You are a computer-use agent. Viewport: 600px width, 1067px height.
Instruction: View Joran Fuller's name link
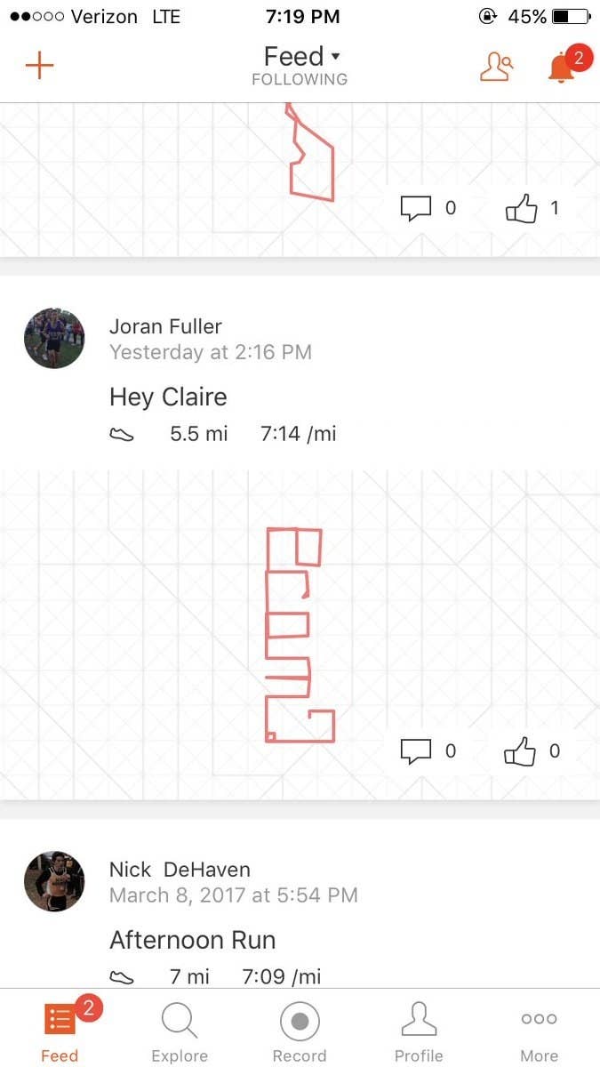[165, 326]
